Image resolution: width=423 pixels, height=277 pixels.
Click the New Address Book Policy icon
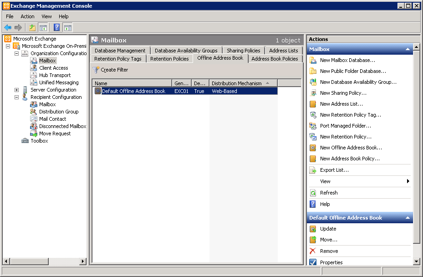click(x=313, y=159)
